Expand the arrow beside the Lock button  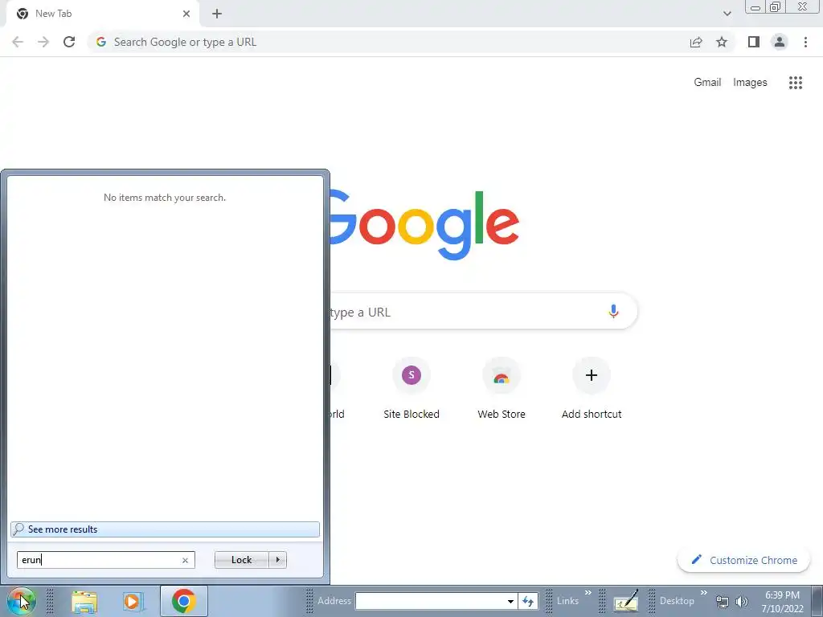click(x=277, y=560)
